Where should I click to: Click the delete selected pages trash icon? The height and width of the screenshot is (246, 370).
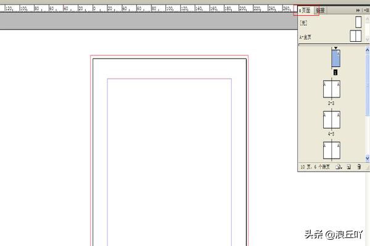point(359,167)
